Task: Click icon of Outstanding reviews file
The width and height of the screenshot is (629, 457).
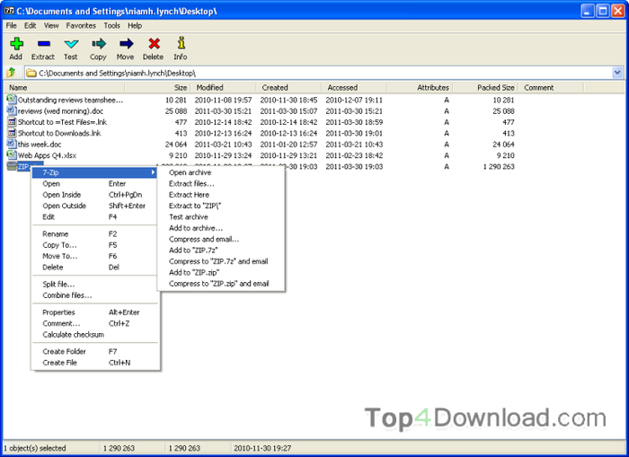Action: [11, 99]
